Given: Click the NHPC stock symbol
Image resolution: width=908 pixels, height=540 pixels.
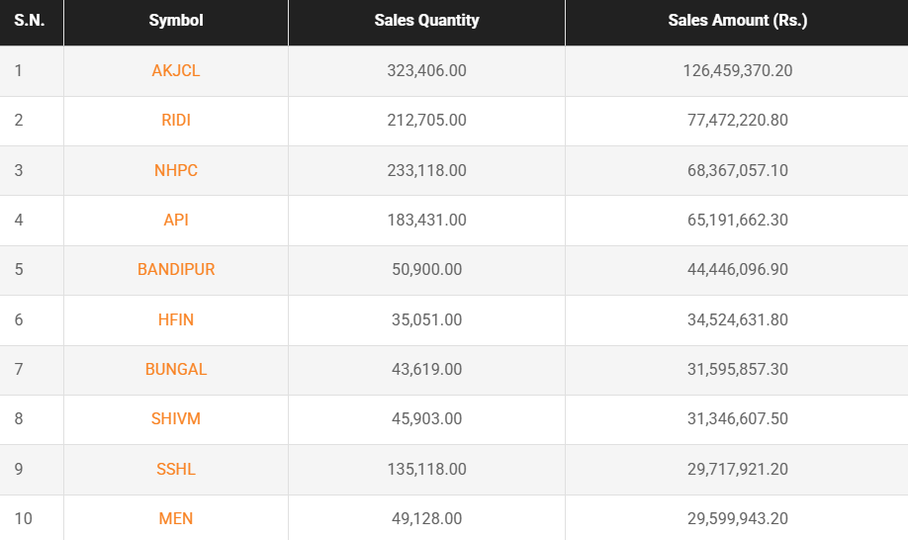Looking at the screenshot, I should tap(175, 170).
